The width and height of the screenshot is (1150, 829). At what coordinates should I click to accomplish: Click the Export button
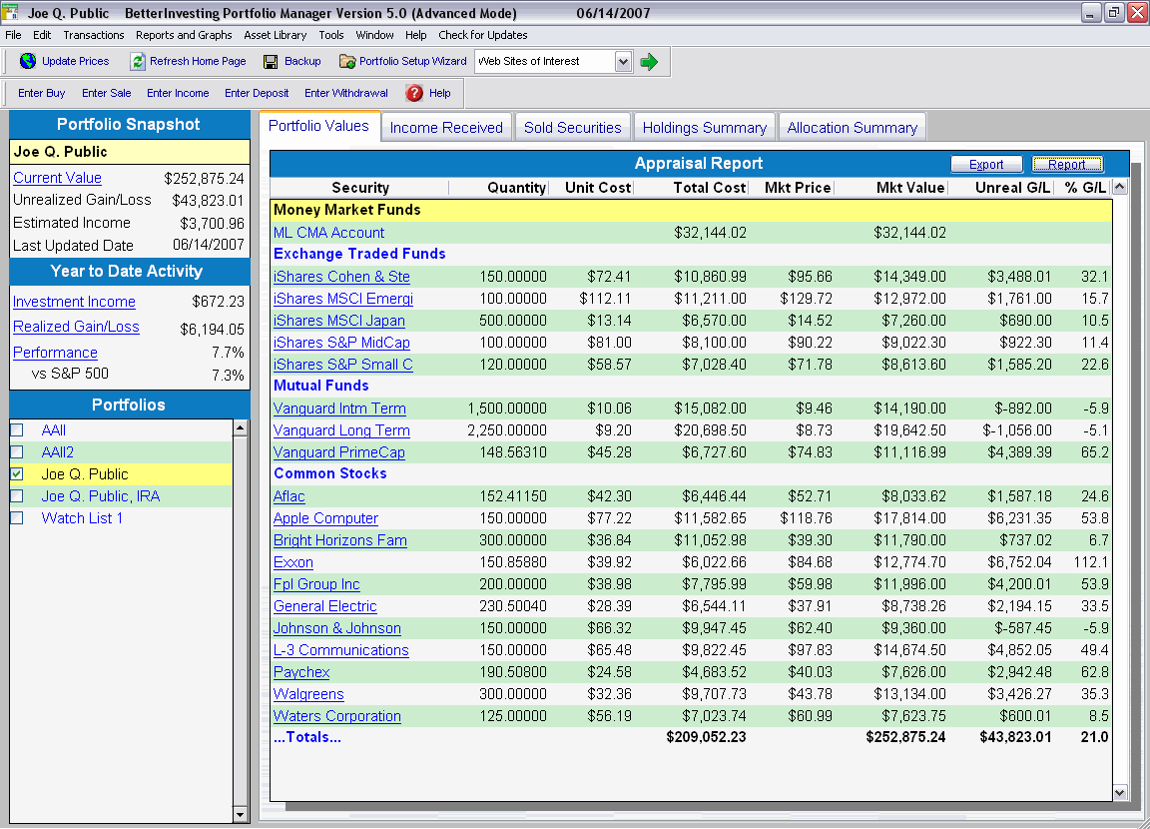click(x=985, y=164)
